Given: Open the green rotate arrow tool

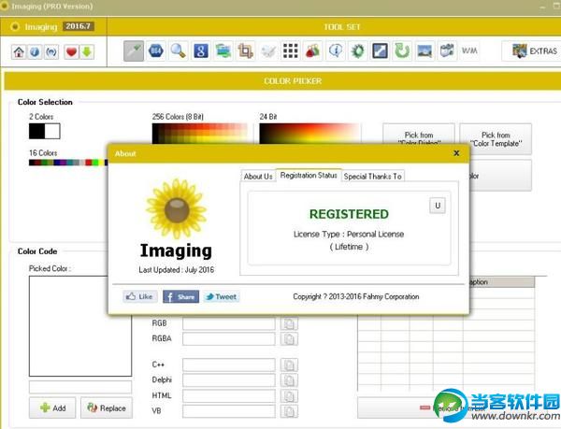Looking at the screenshot, I should [x=402, y=51].
